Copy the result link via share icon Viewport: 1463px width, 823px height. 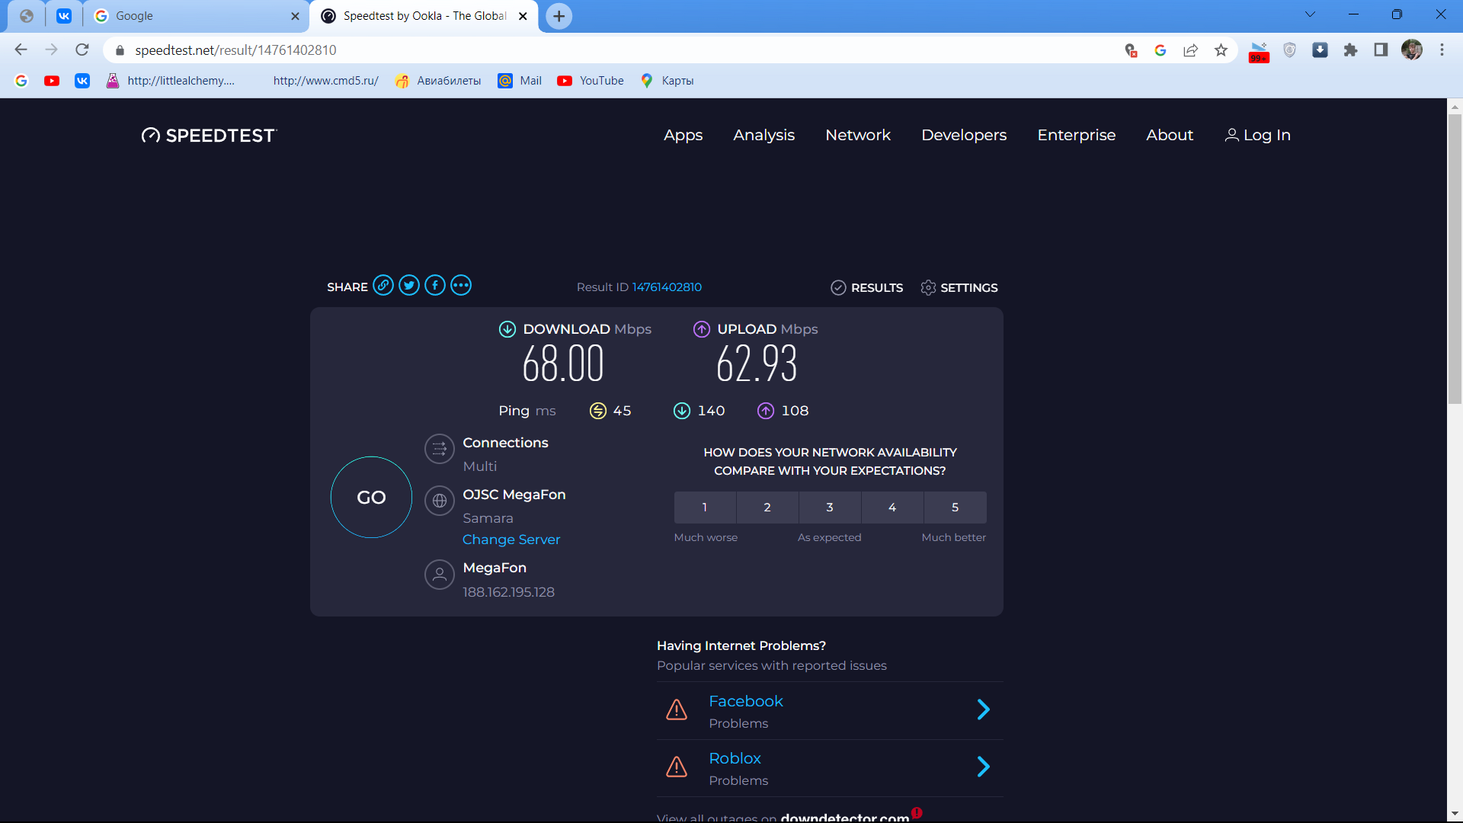[383, 286]
